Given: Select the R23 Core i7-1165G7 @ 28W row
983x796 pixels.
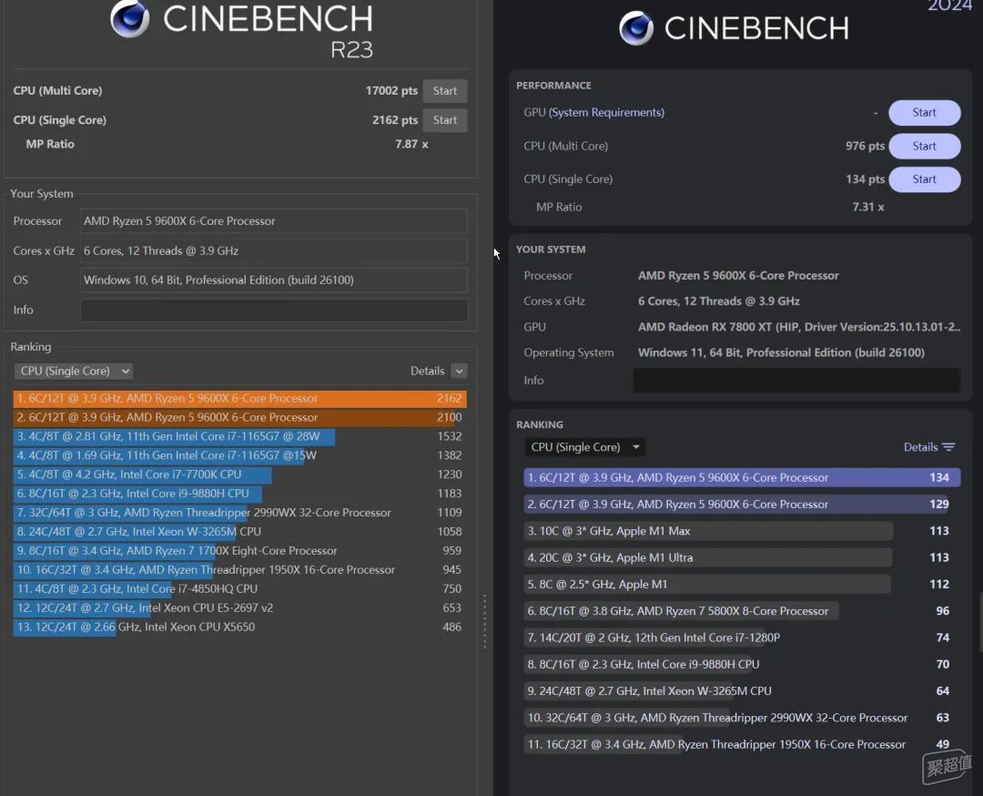Looking at the screenshot, I should pos(240,436).
